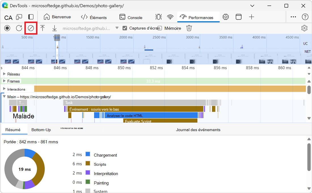Click the 850 ms ruler label

[124, 68]
